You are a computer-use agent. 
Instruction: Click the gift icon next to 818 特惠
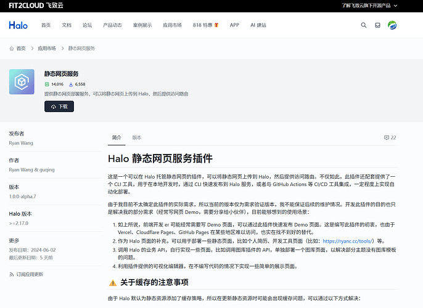216,25
